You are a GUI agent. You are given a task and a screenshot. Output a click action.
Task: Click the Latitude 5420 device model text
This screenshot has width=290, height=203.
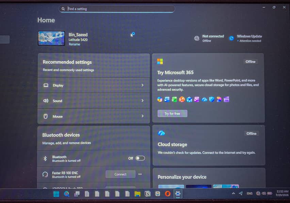click(x=78, y=40)
